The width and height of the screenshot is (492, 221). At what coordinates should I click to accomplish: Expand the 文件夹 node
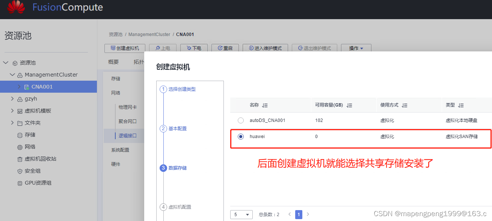coord(12,123)
